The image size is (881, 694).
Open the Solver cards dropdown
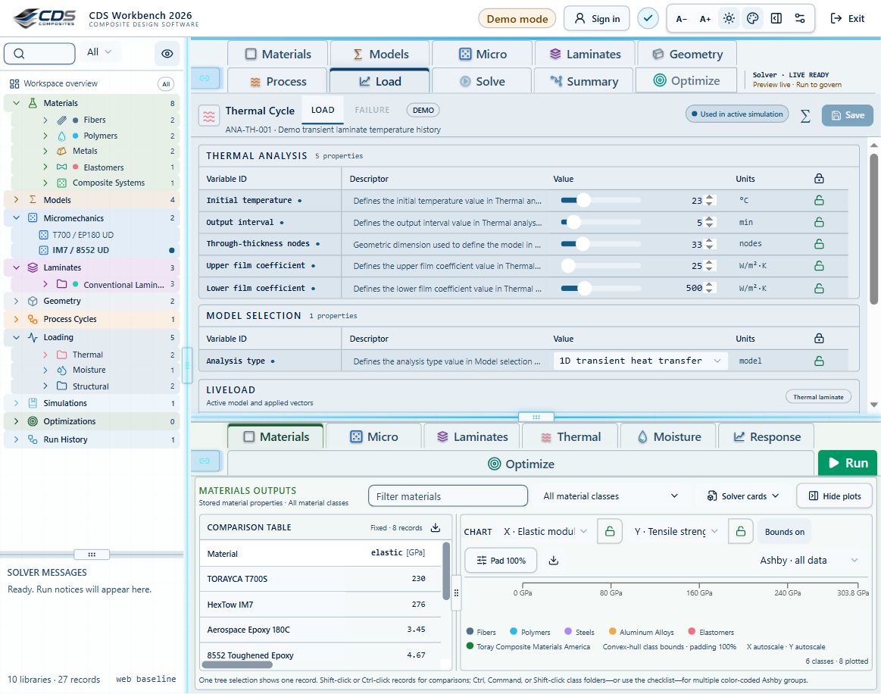click(743, 496)
